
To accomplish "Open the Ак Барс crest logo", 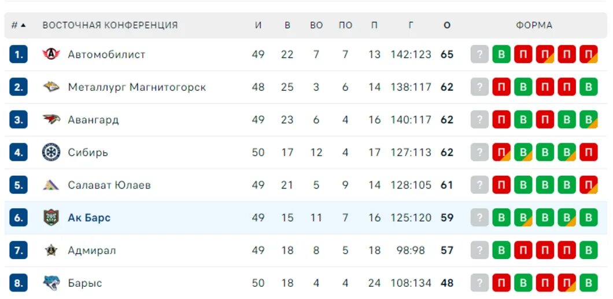I will coord(51,217).
